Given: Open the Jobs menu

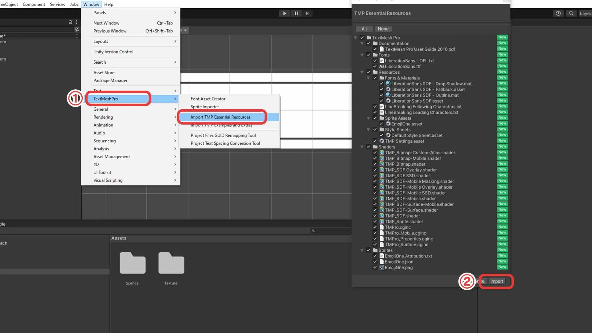Looking at the screenshot, I should (x=74, y=4).
